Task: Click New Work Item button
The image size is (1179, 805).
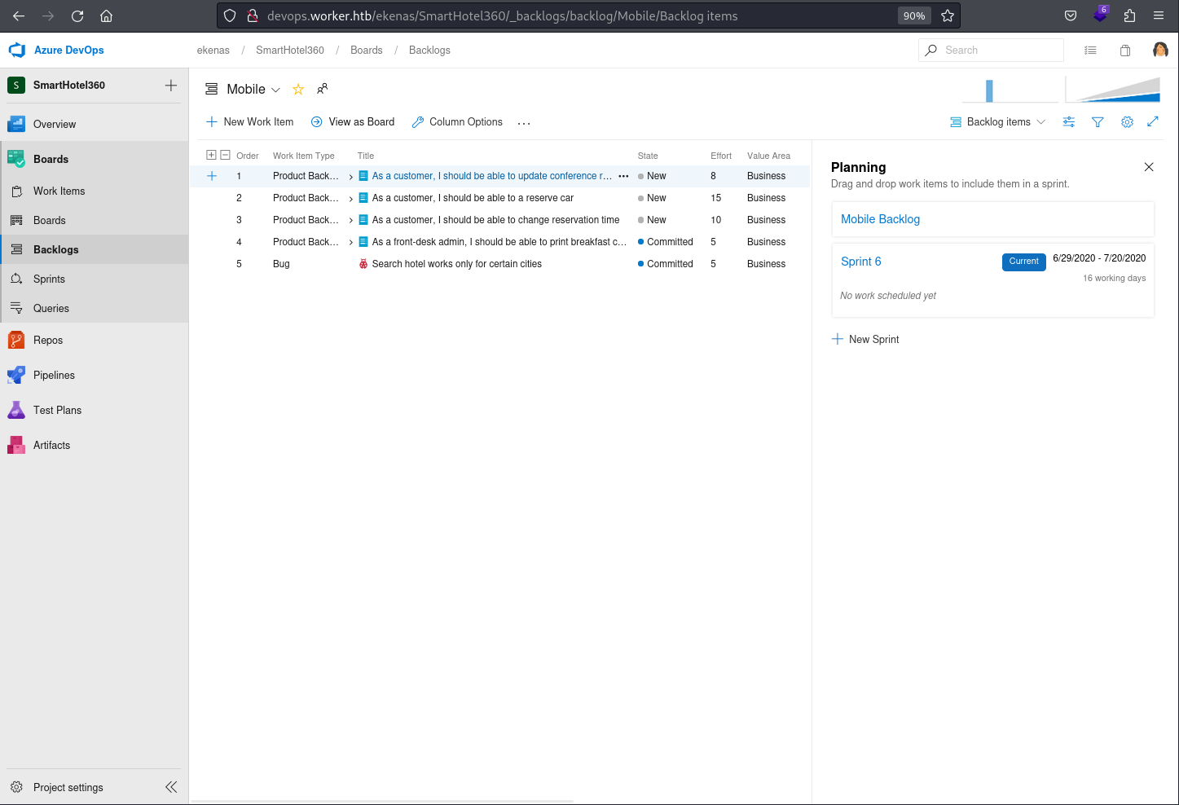Action: coord(249,122)
